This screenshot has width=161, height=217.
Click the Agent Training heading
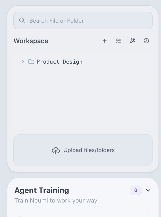tap(42, 190)
